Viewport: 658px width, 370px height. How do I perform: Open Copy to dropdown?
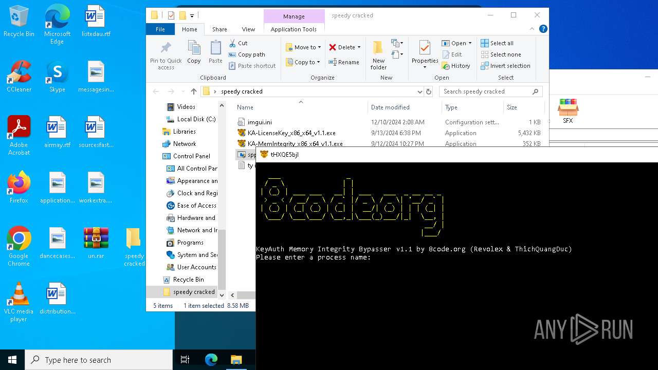(303, 62)
